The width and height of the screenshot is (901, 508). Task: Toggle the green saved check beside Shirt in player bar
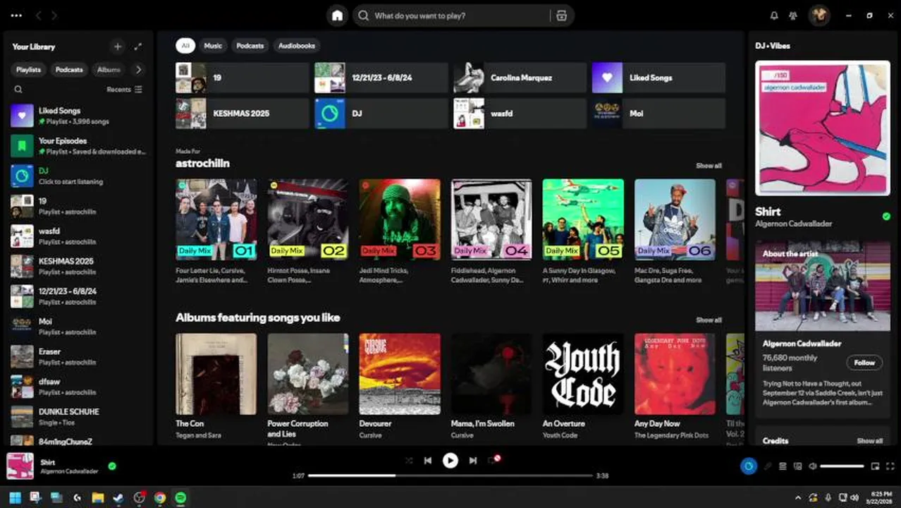tap(112, 466)
